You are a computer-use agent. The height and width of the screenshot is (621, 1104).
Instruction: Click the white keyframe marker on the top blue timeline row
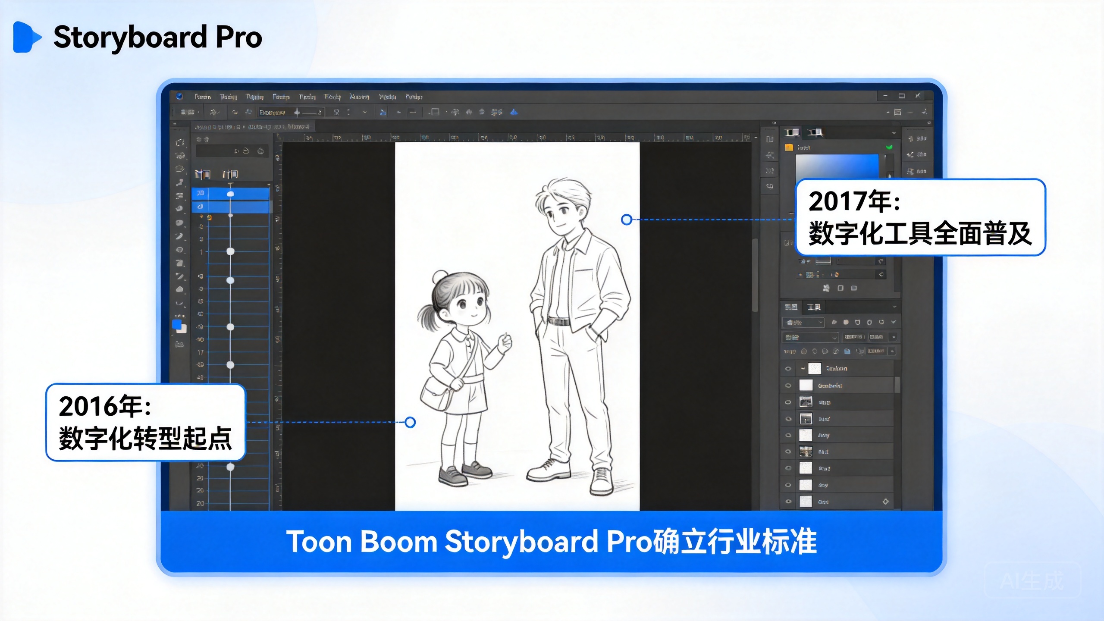point(231,194)
